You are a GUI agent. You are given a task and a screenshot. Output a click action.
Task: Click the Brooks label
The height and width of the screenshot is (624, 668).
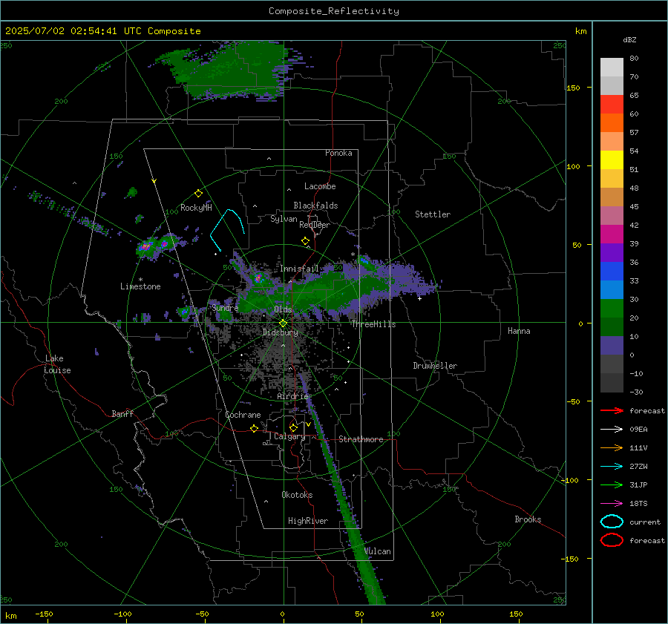[x=528, y=519]
